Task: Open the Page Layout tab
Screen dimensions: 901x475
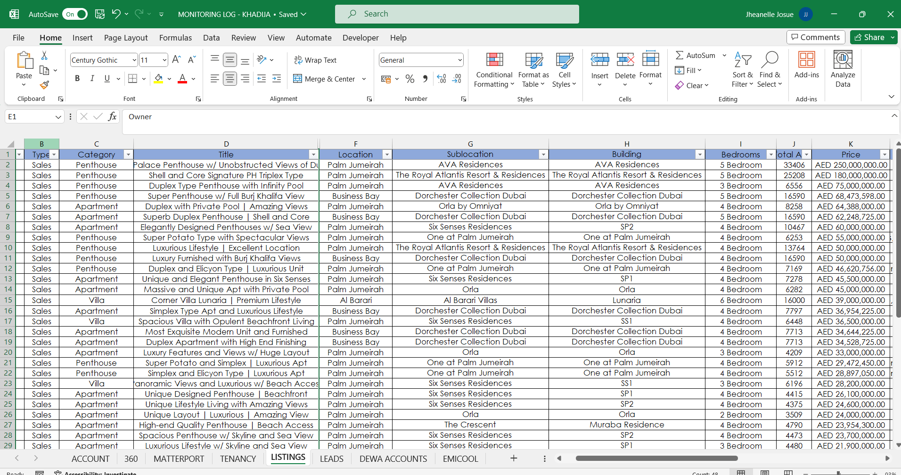Action: tap(126, 38)
